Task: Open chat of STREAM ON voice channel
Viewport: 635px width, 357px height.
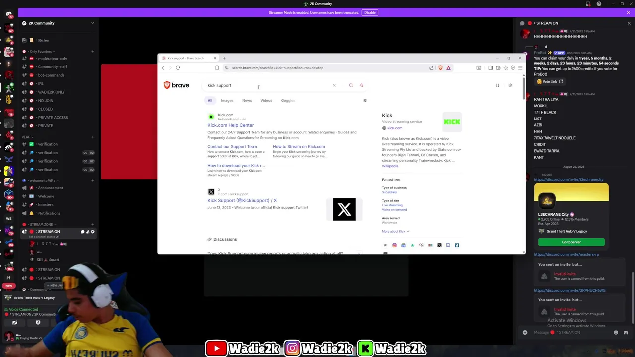Action: click(x=83, y=232)
